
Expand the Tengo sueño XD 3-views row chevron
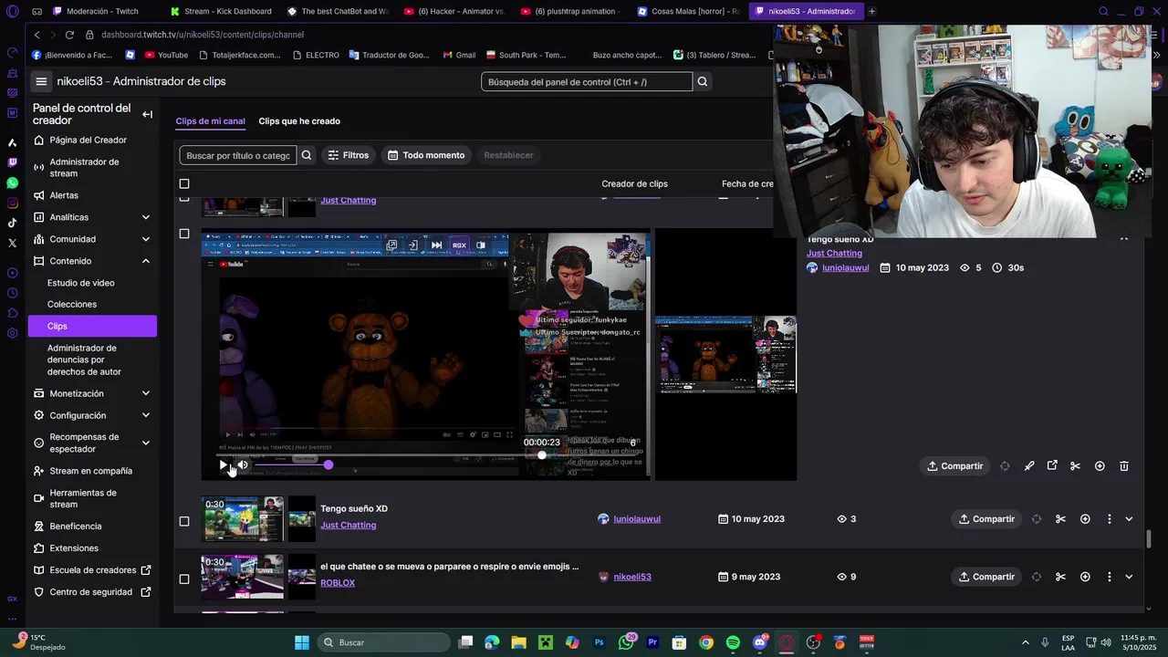click(x=1129, y=519)
